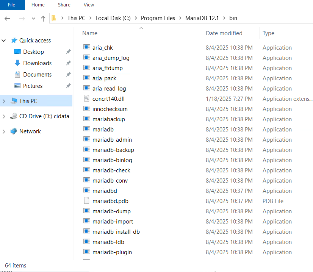The height and width of the screenshot is (272, 313).
Task: Click the pin icon beside Desktop
Action: point(69,52)
